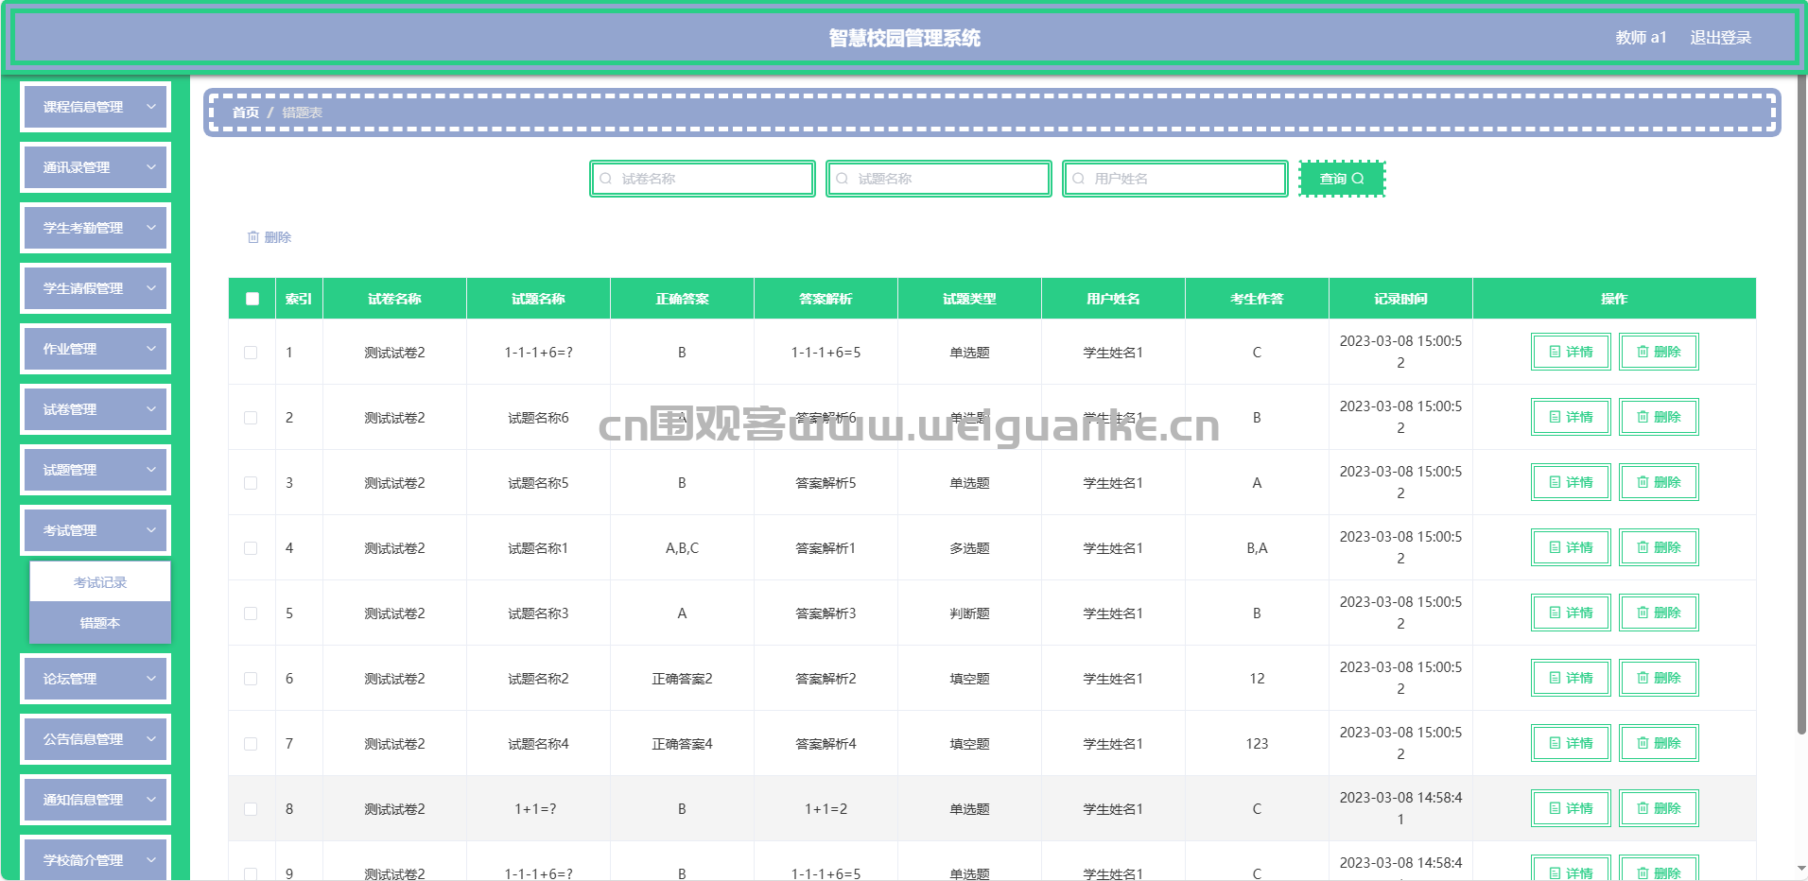Click the search icon in 试卷名称 field
The height and width of the screenshot is (881, 1808).
(605, 179)
